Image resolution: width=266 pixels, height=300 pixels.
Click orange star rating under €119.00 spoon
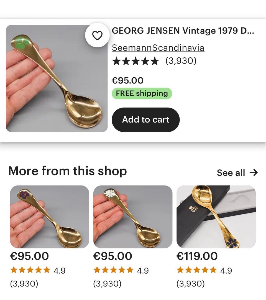(197, 270)
